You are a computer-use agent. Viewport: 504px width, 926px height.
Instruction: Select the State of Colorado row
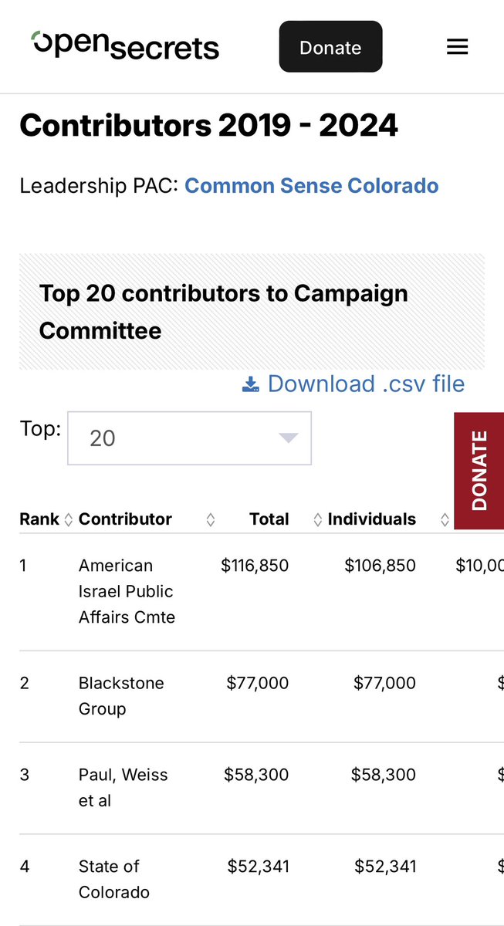pos(113,879)
